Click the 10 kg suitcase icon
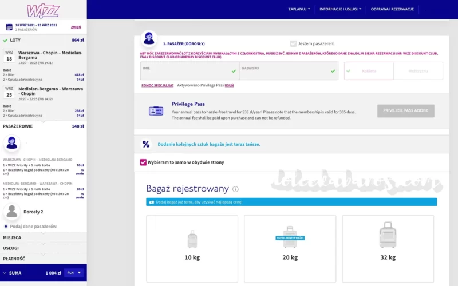This screenshot has width=458, height=286. click(192, 239)
